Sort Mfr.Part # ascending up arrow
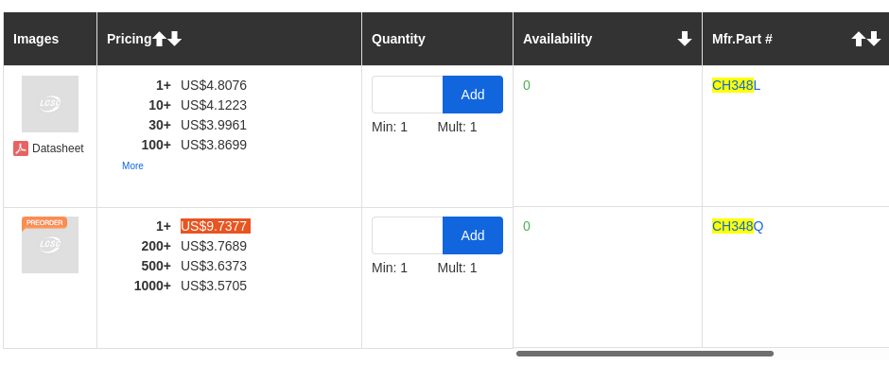The width and height of the screenshot is (889, 365). point(859,39)
